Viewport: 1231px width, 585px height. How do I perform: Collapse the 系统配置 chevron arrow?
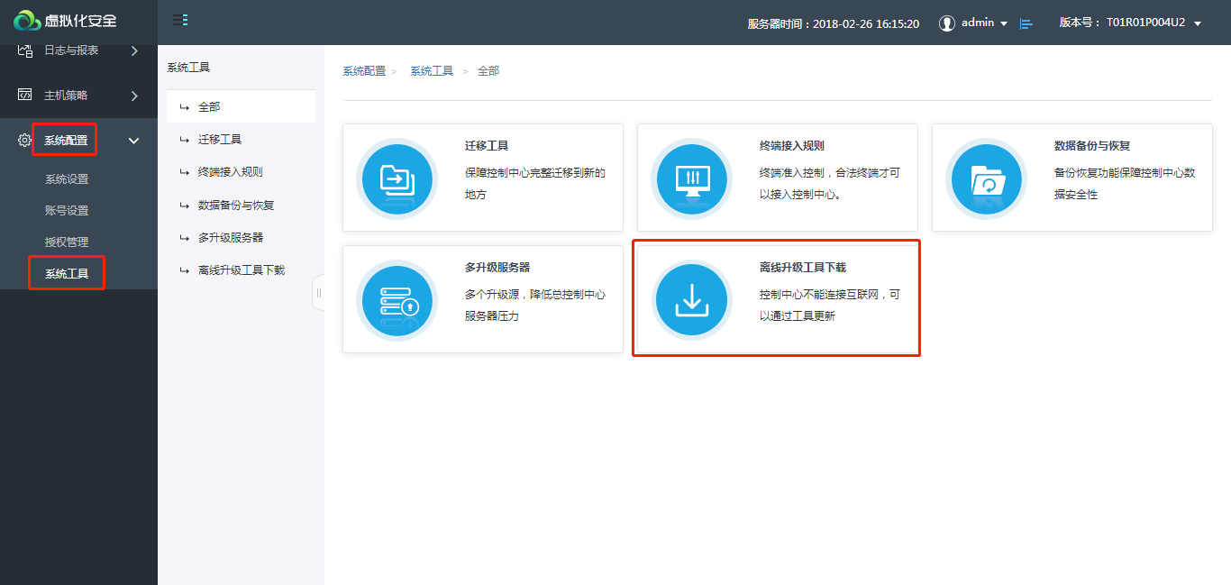134,141
